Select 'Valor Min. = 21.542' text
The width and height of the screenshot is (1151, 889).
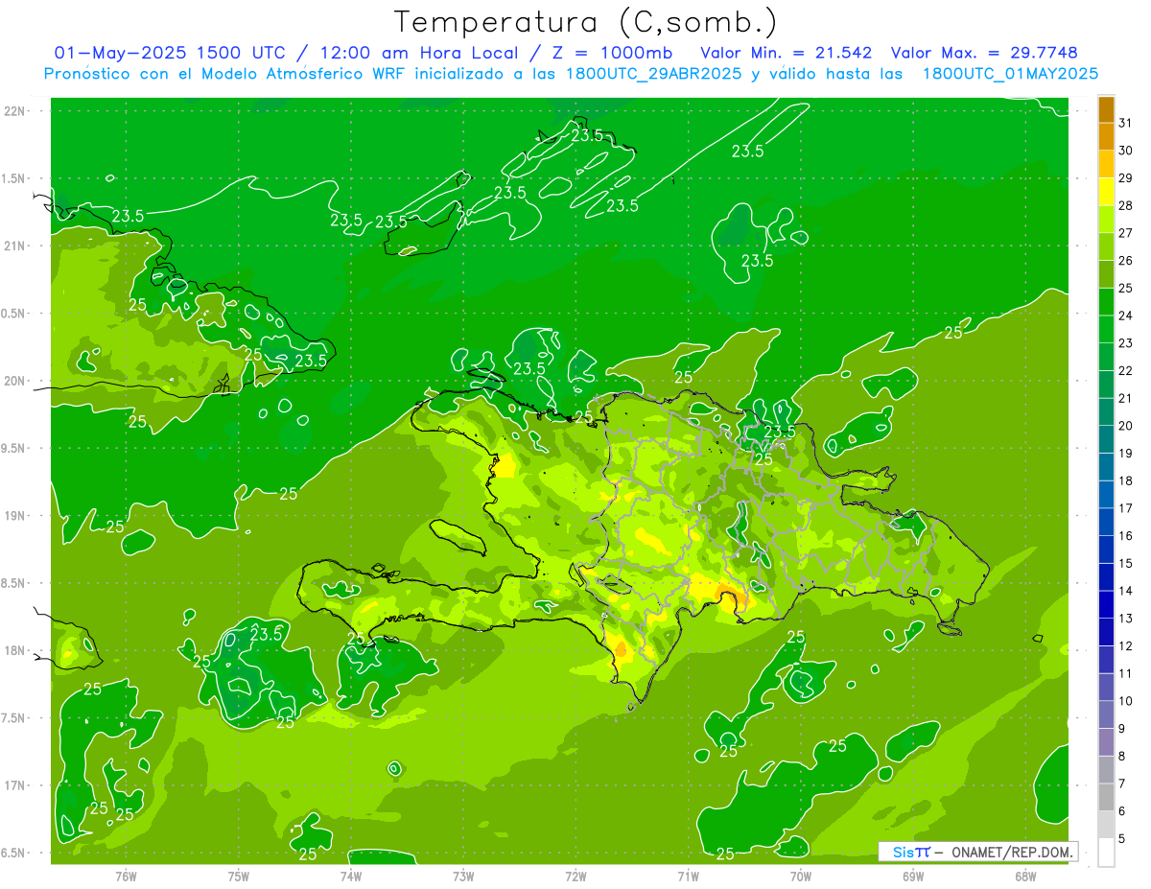click(787, 53)
